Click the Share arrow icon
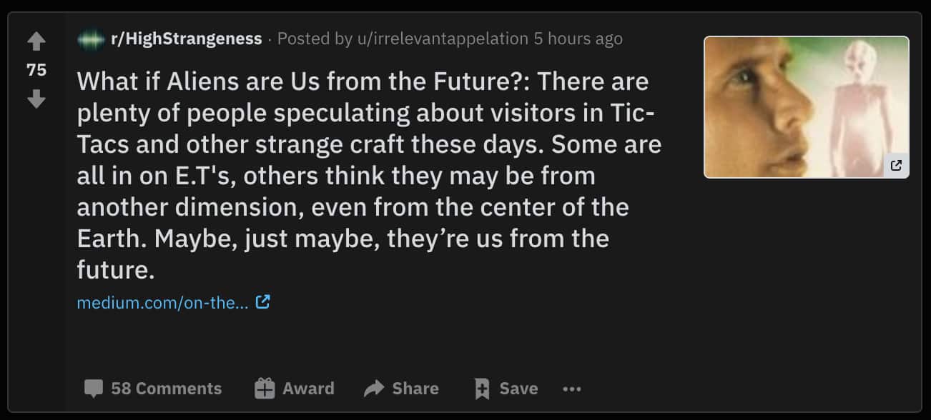 374,389
